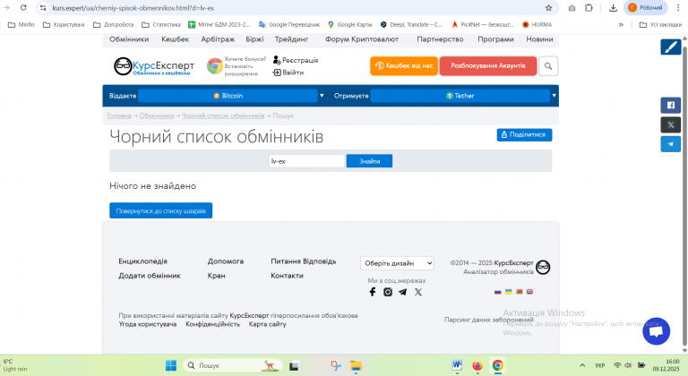Open Windows Start menu

[x=171, y=365]
